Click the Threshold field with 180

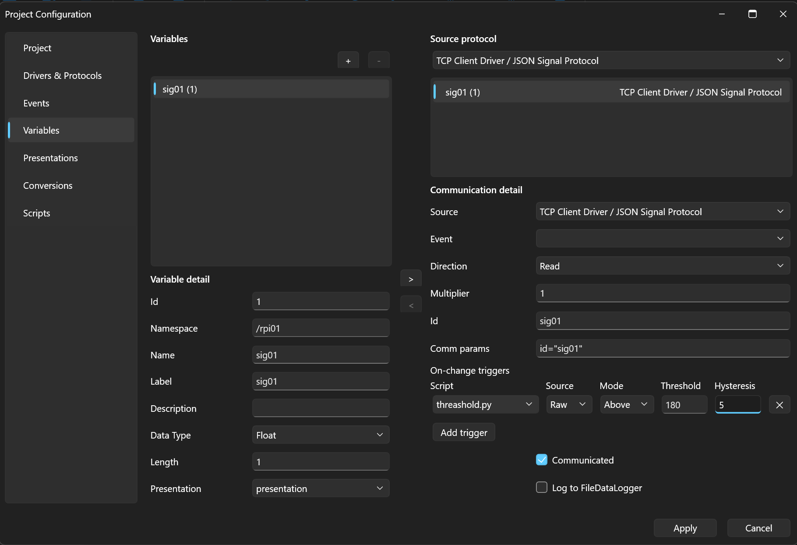pyautogui.click(x=684, y=404)
